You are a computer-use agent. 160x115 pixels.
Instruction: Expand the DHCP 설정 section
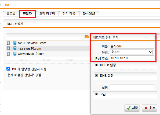tap(96, 65)
